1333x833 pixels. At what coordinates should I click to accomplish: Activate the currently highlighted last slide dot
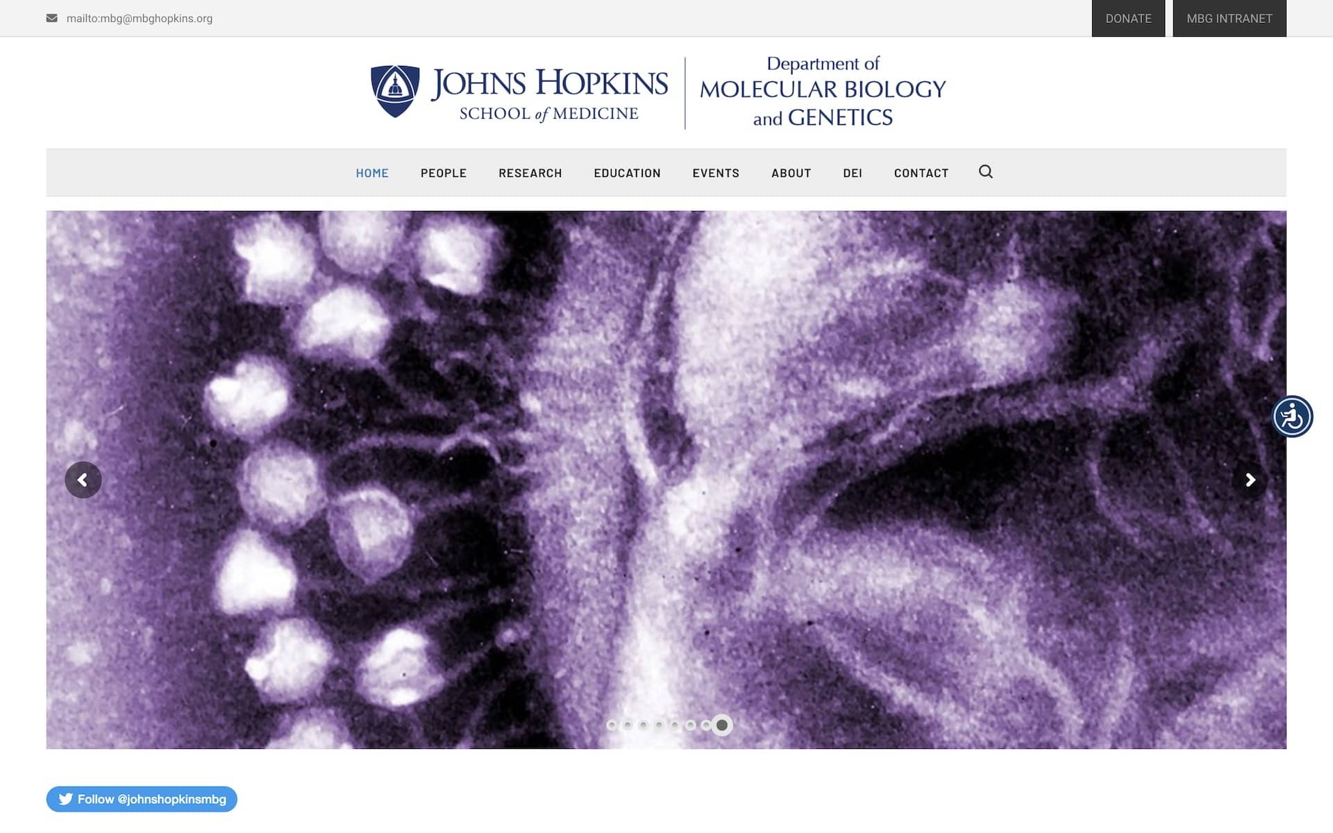click(721, 725)
